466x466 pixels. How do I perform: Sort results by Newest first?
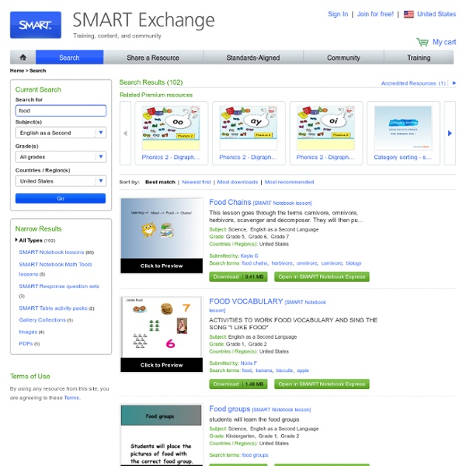(196, 182)
